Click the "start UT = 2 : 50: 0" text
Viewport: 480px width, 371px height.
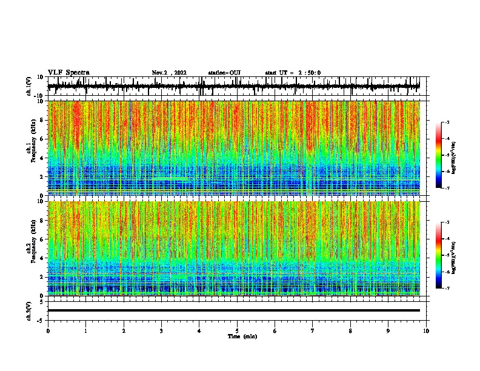click(293, 73)
